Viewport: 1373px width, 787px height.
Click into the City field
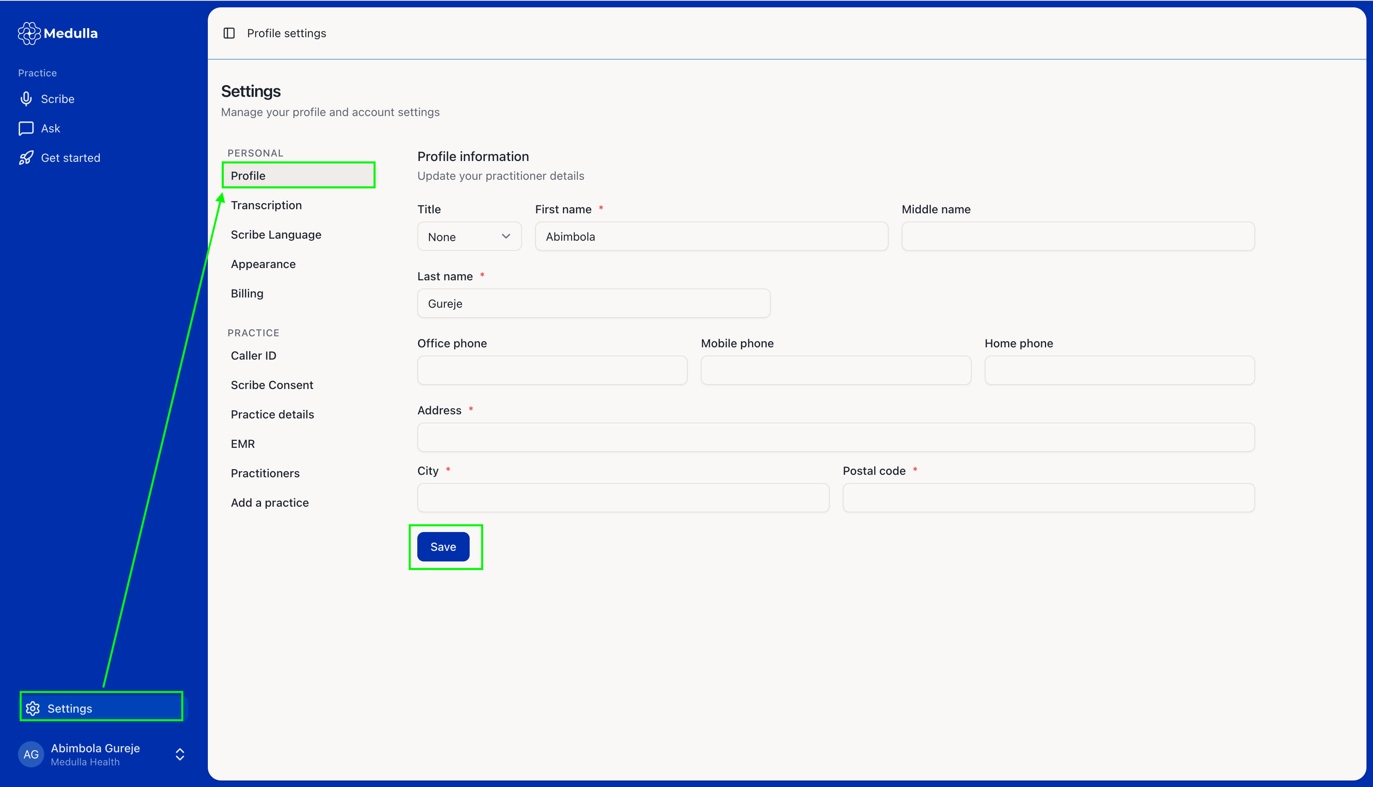point(623,498)
